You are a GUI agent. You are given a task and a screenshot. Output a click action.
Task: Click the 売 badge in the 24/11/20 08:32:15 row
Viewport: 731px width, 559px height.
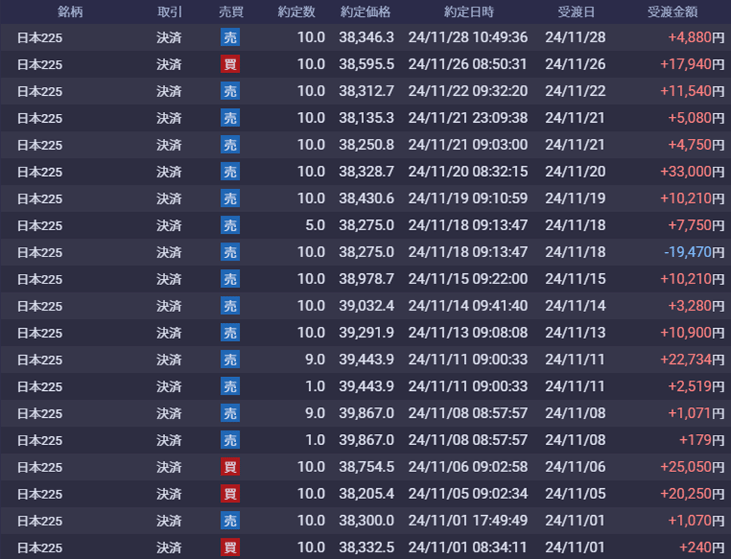pyautogui.click(x=230, y=172)
